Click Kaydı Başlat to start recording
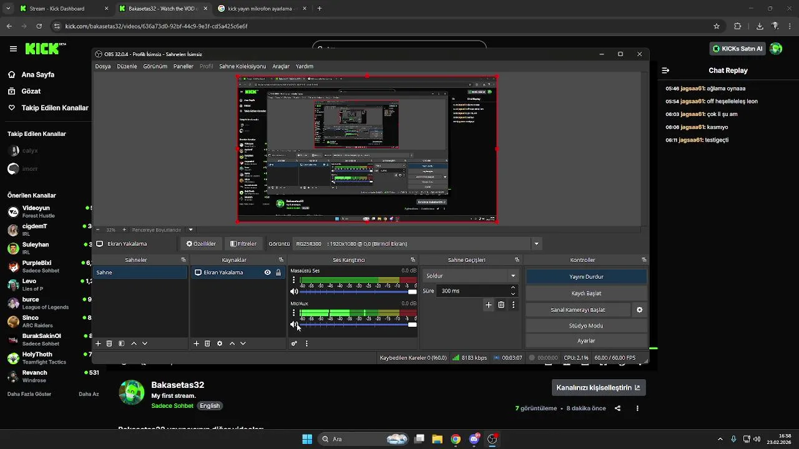This screenshot has height=449, width=799. 586,293
